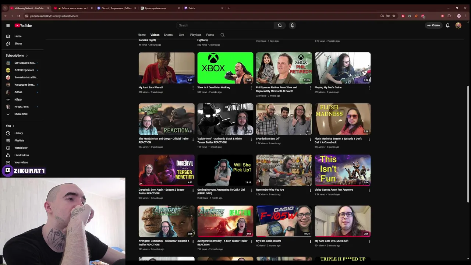Expand the You section chevron
Screen dimensions: 471x265
[x=14, y=126]
